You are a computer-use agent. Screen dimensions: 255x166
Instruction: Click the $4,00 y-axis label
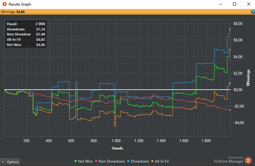click(238, 57)
